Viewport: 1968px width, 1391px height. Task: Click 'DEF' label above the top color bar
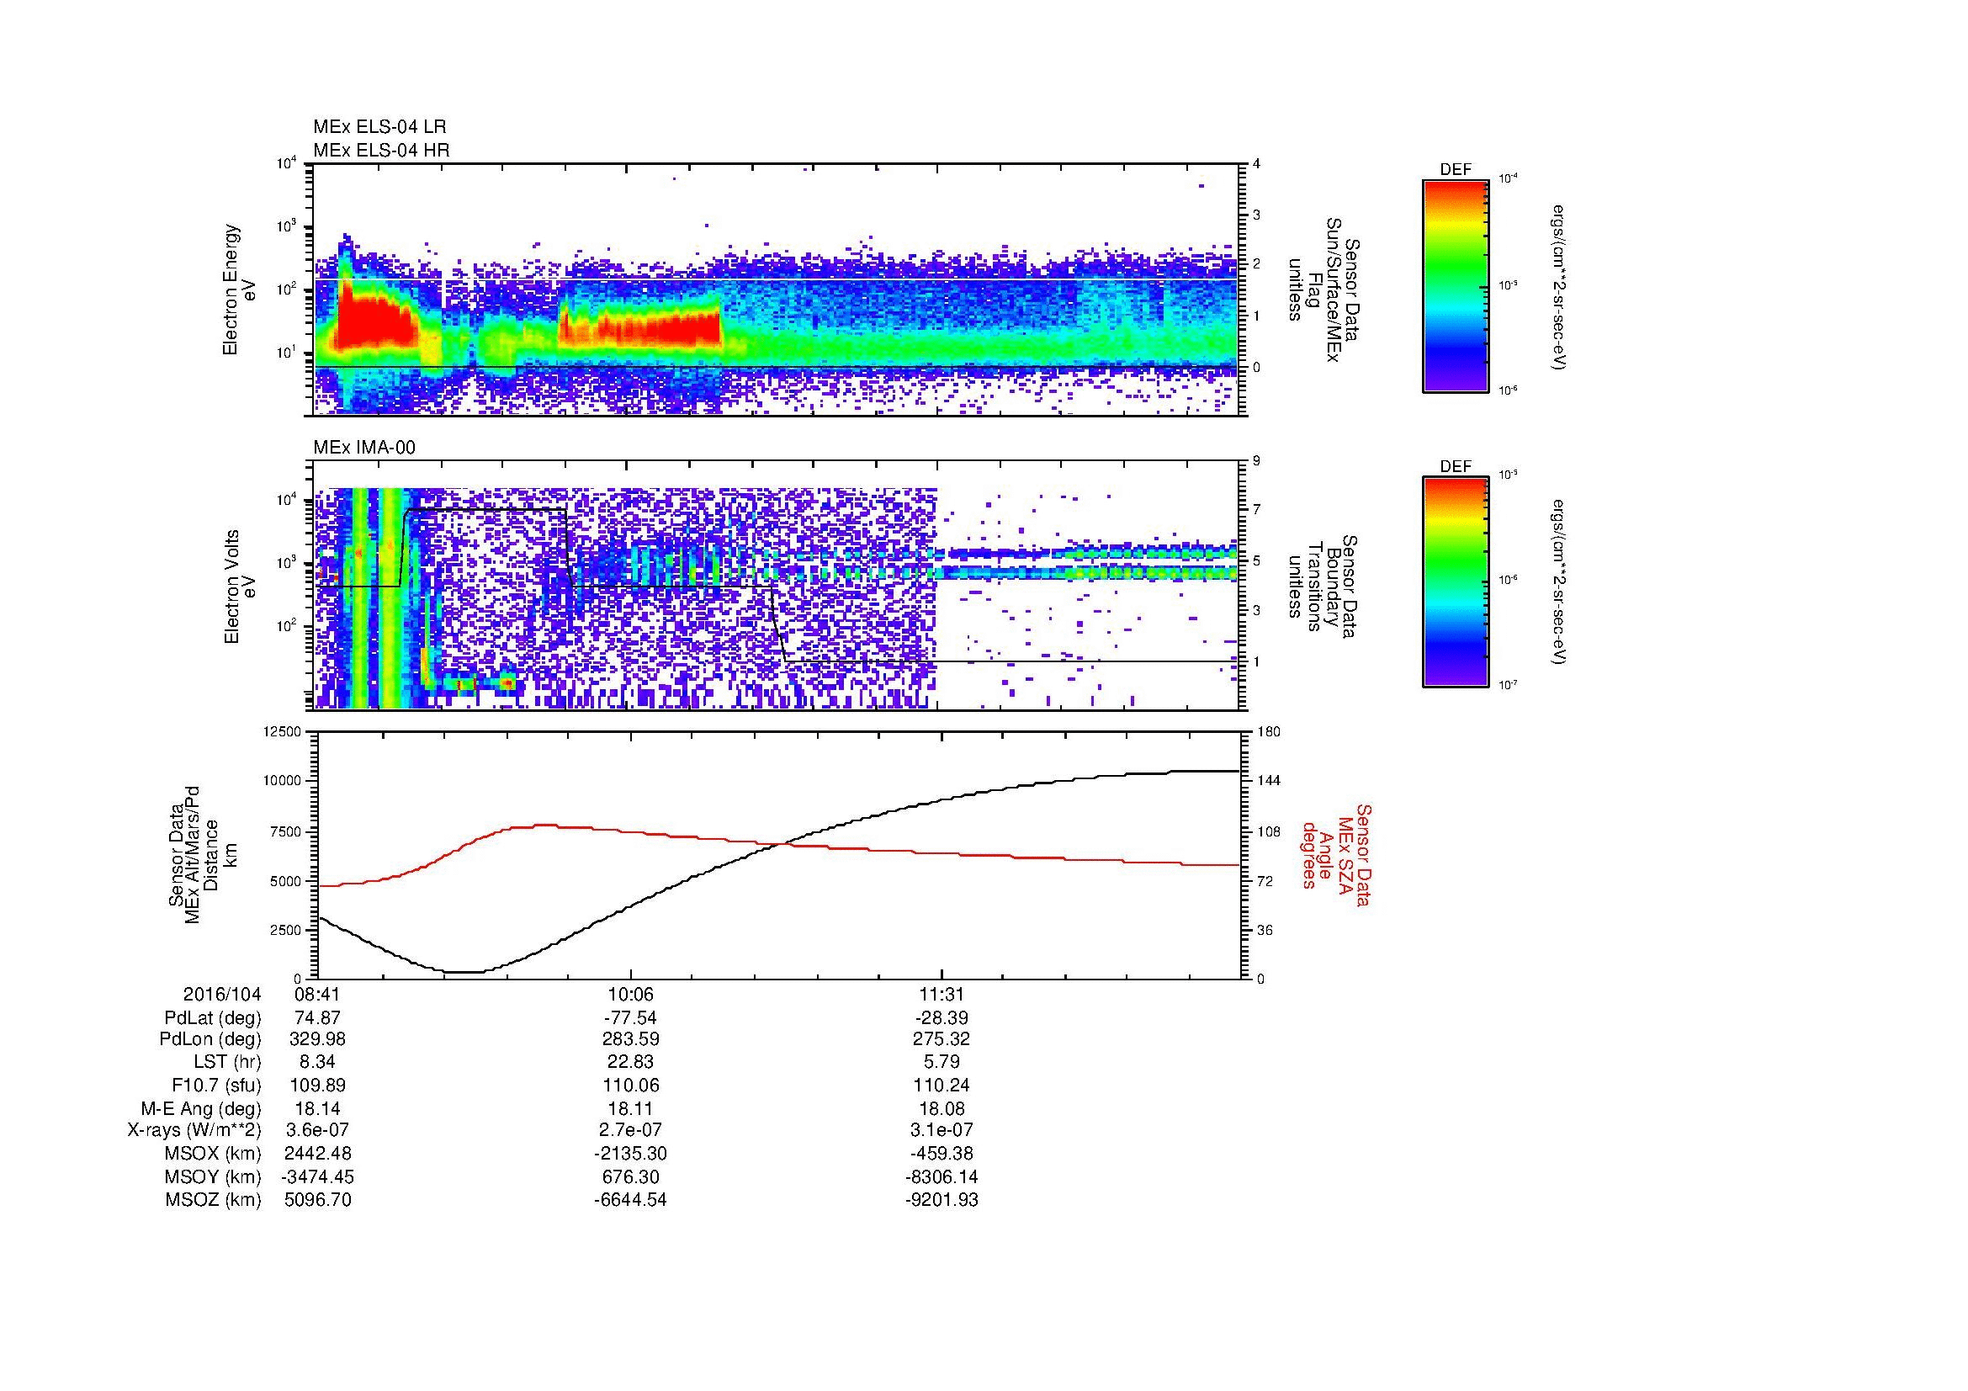1456,170
